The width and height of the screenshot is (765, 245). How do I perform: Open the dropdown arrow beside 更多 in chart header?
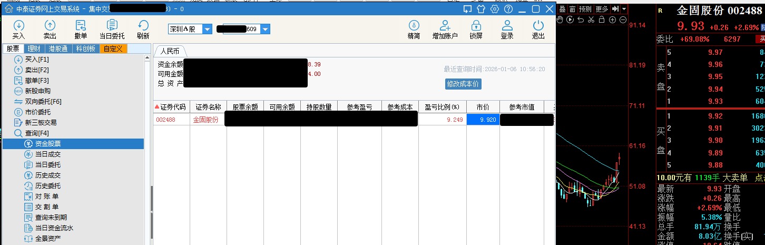click(x=624, y=9)
